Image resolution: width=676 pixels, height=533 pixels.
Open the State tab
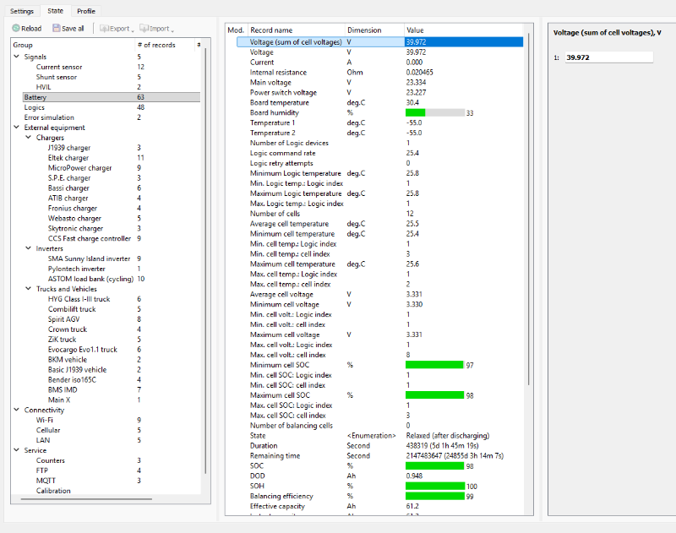tap(55, 11)
